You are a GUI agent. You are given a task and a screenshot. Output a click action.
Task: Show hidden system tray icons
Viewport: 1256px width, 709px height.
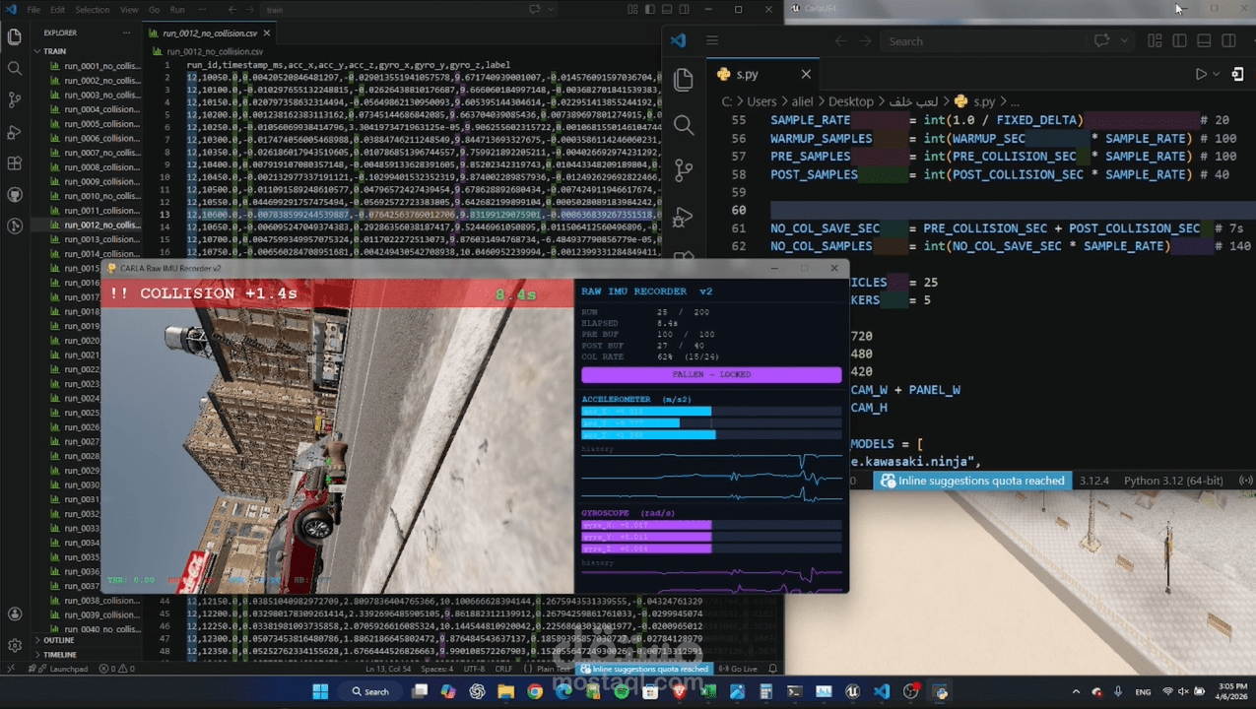point(1075,692)
